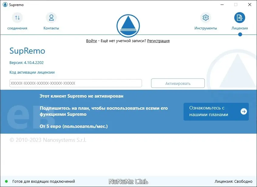Click the SupRemo heading text
The image size is (257, 187).
(x=27, y=51)
